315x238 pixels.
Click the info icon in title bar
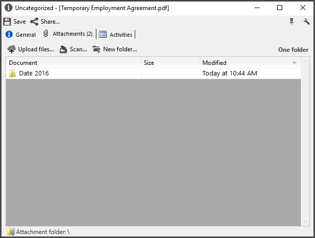point(9,8)
